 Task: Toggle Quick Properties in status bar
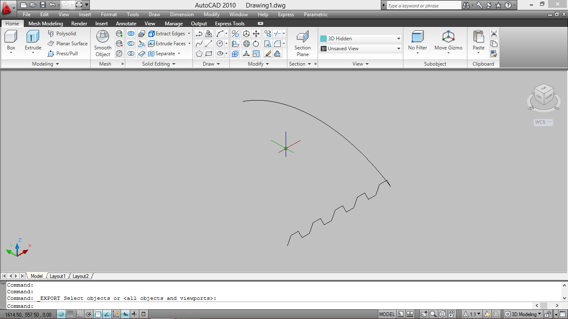[x=143, y=314]
